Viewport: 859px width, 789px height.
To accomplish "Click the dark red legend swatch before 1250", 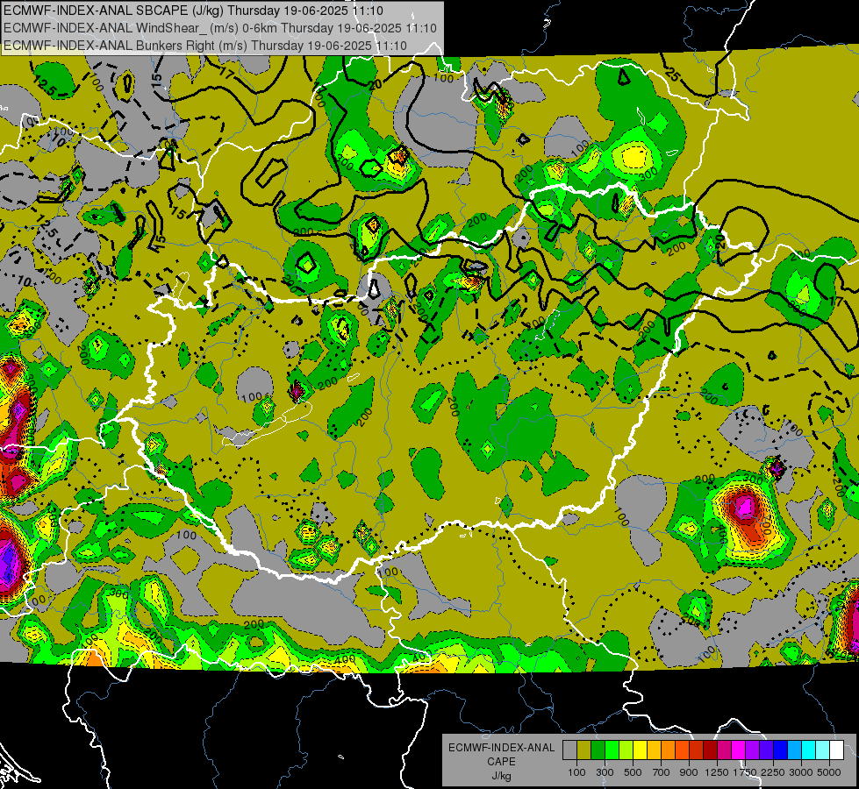I will pyautogui.click(x=711, y=750).
